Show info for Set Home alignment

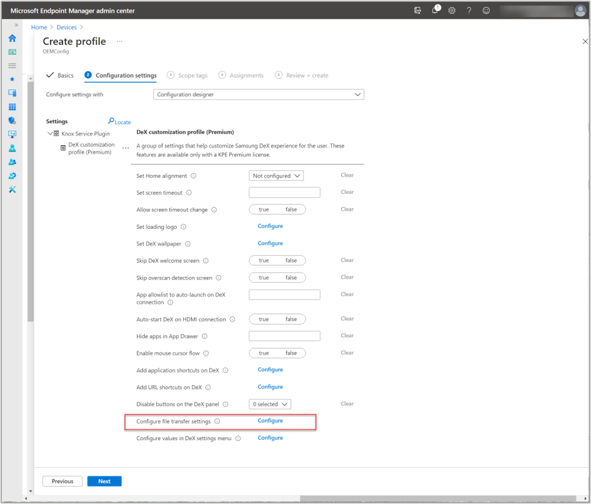pos(194,176)
